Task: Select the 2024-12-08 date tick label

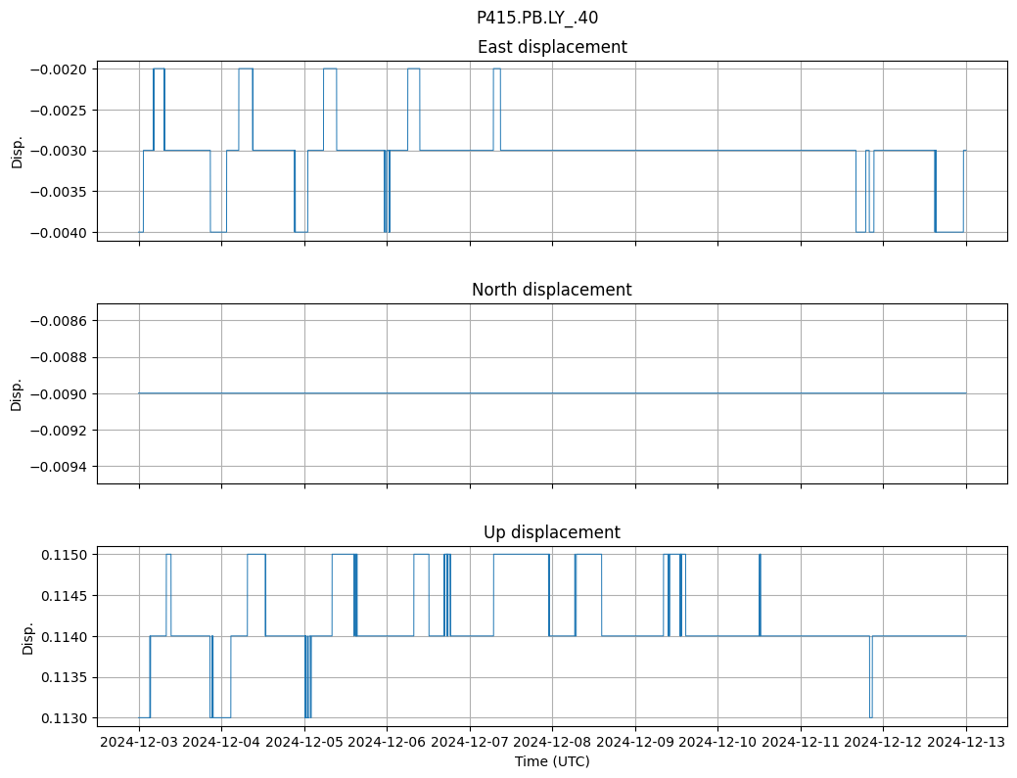Action: (x=552, y=743)
